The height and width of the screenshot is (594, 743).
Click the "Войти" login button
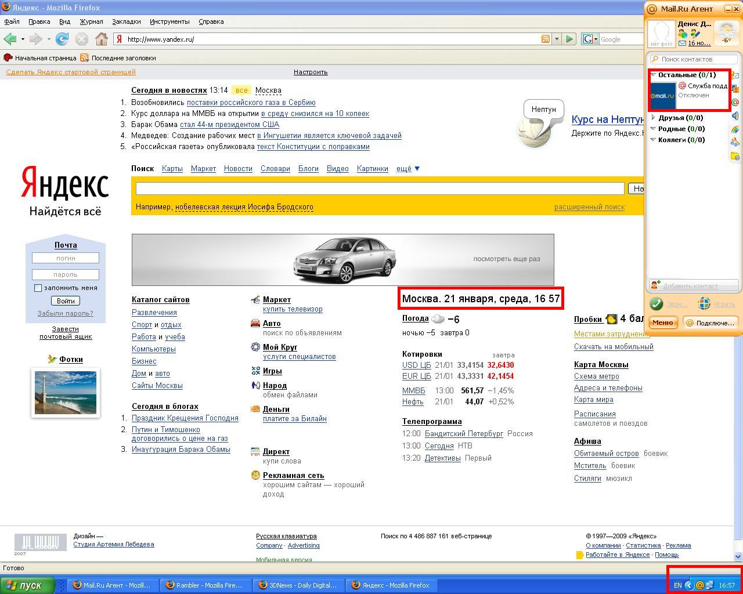click(x=66, y=301)
